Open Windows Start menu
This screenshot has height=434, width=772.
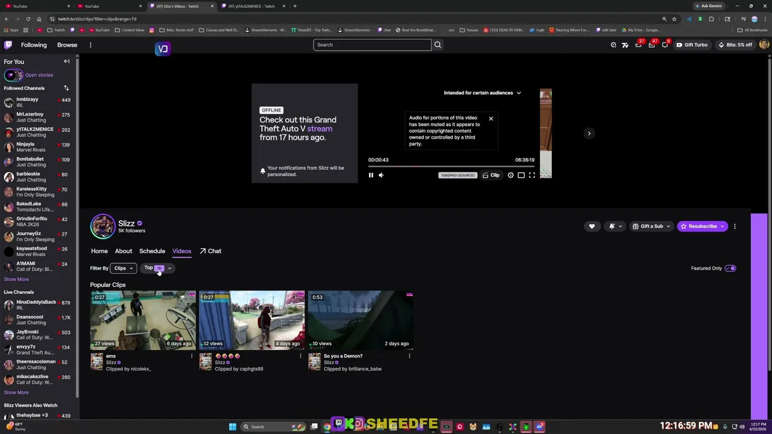232,427
